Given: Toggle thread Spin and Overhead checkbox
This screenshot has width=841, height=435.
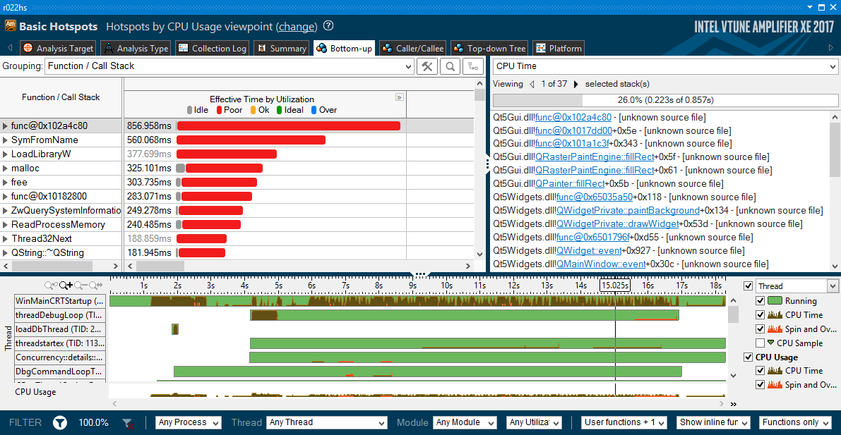Looking at the screenshot, I should [x=760, y=329].
